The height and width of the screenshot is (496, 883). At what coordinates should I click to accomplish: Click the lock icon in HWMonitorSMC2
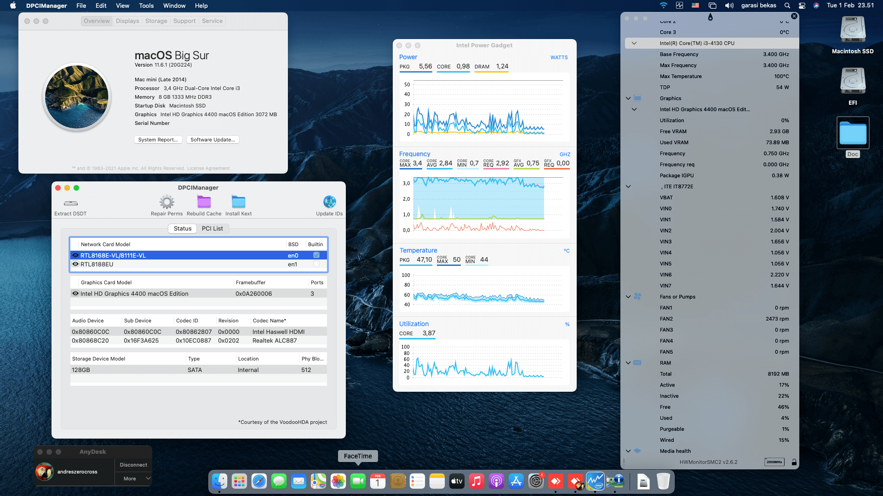(x=794, y=462)
